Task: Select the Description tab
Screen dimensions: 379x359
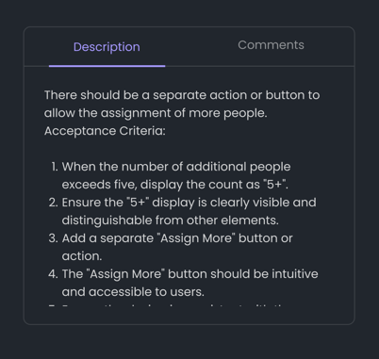Action: [x=107, y=47]
